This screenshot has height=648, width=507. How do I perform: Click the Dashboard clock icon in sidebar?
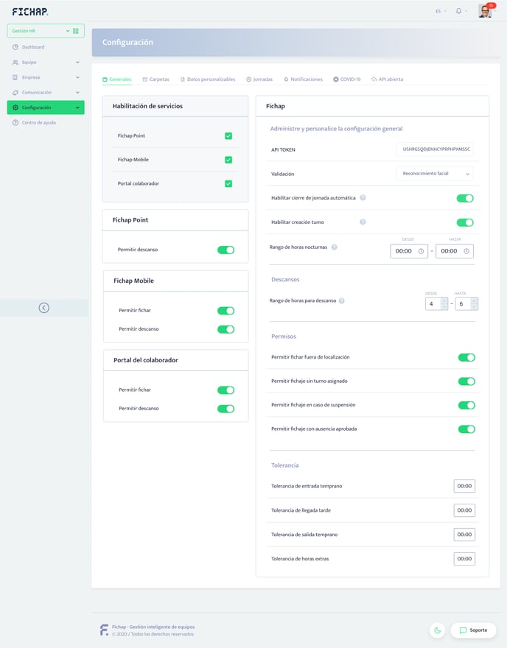pyautogui.click(x=15, y=47)
